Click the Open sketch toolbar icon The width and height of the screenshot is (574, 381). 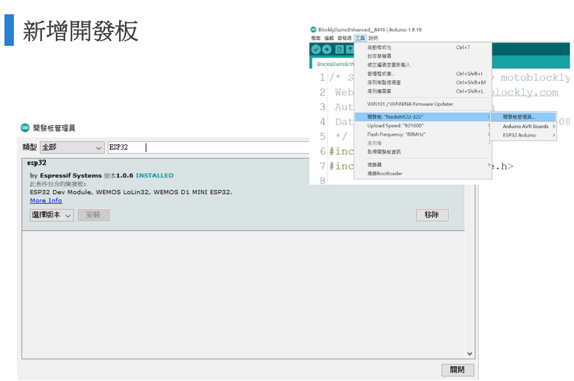[x=350, y=49]
